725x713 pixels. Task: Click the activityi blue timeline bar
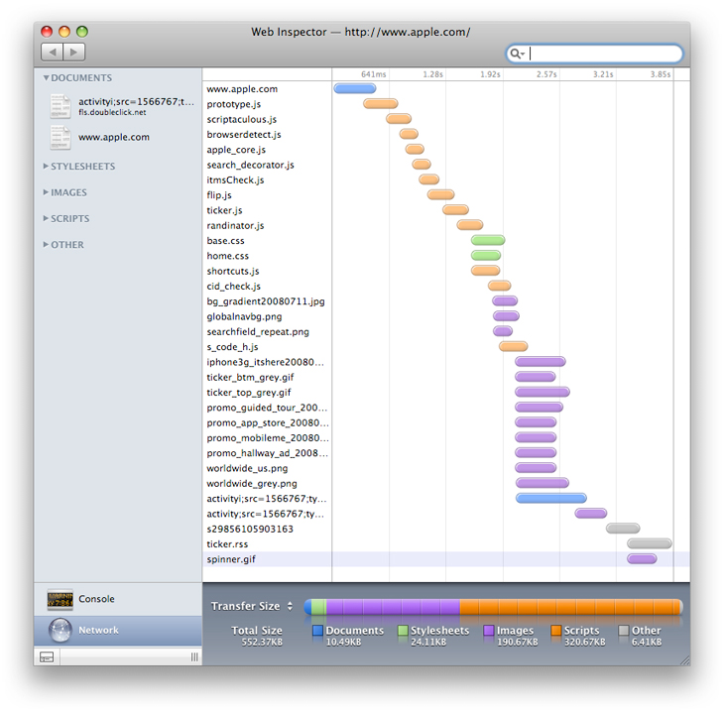tap(551, 498)
